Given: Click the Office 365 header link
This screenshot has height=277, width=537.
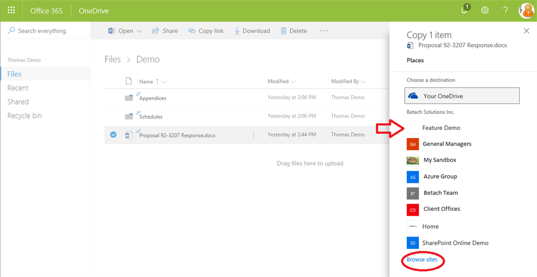Looking at the screenshot, I should click(x=46, y=11).
